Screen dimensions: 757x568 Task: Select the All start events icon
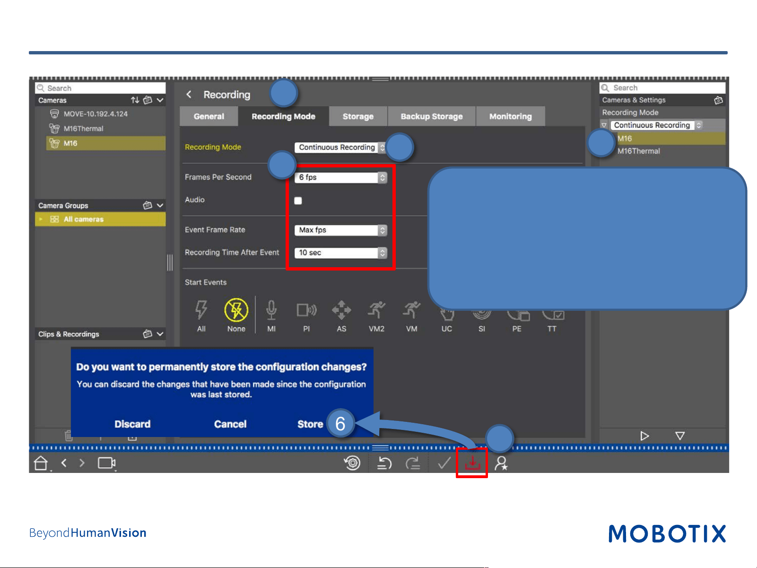pyautogui.click(x=201, y=310)
